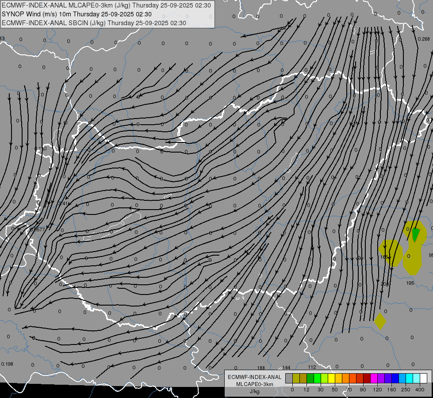This screenshot has height=398, width=433.
Task: Click the map value 195
Action: [x=410, y=283]
